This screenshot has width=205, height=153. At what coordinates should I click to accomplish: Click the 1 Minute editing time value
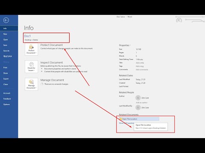pyautogui.click(x=139, y=59)
